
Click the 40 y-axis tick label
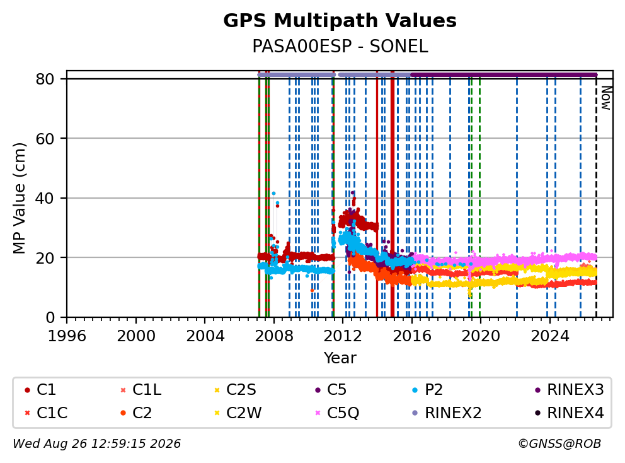(x=45, y=198)
